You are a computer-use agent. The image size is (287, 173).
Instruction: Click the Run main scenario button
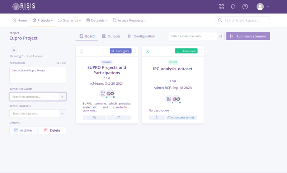tap(248, 36)
